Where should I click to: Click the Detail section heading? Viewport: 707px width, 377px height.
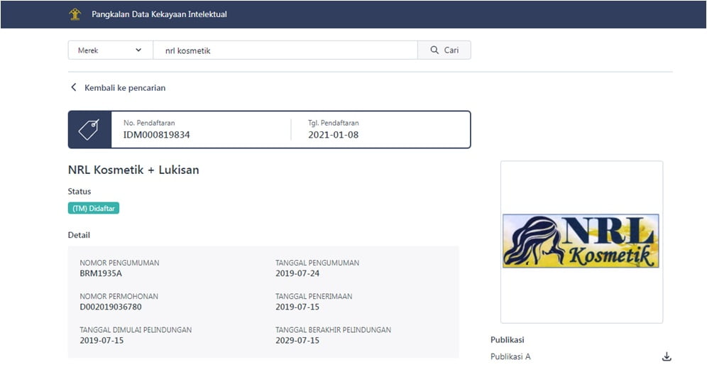[x=79, y=235]
